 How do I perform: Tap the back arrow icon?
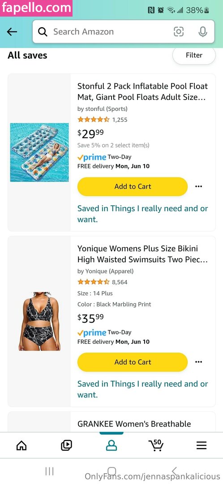(12, 31)
